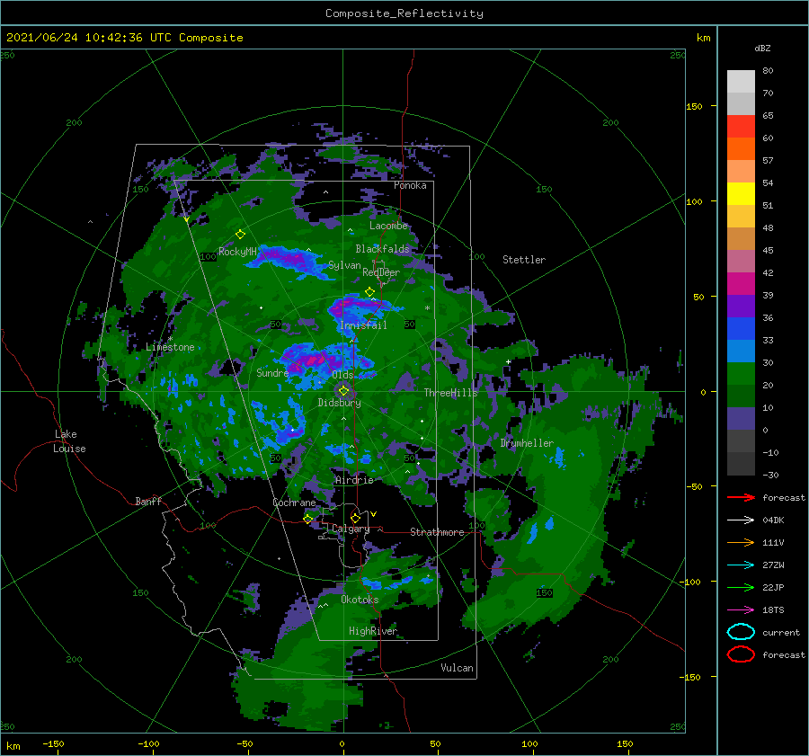Screen dimensions: 809x756
Task: Pick the 42-39 dBZ magenta swatch
Action: [741, 284]
